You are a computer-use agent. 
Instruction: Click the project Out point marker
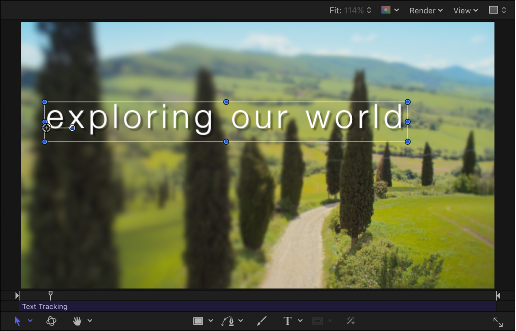(x=498, y=296)
